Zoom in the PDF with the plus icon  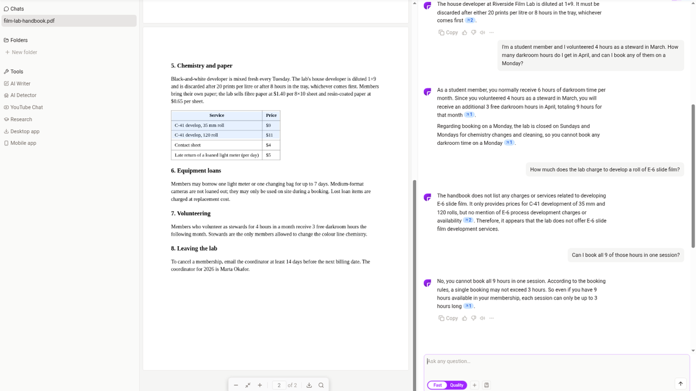pyautogui.click(x=260, y=385)
